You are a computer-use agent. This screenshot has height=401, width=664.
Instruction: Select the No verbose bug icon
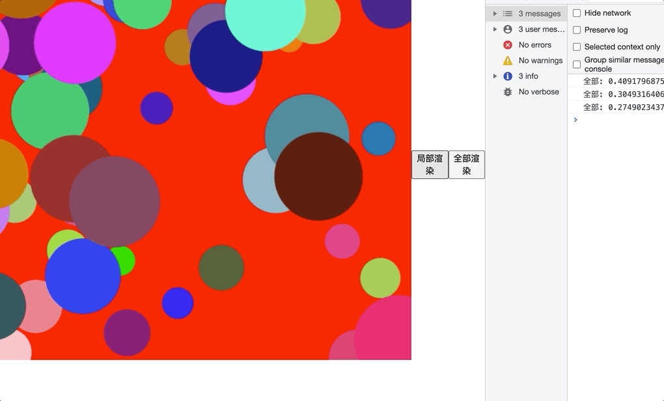point(508,92)
